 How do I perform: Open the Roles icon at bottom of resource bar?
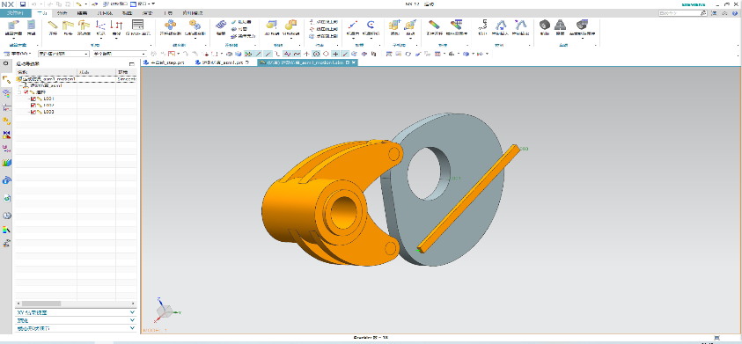7,244
